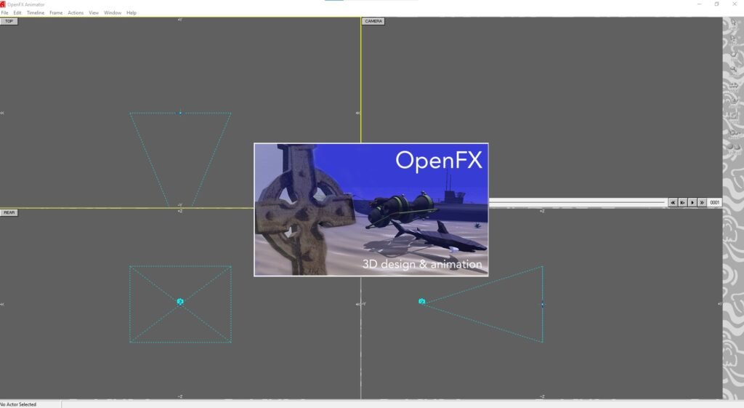Viewport: 744px width, 408px height.
Task: Open the Actions menu
Action: pos(76,13)
